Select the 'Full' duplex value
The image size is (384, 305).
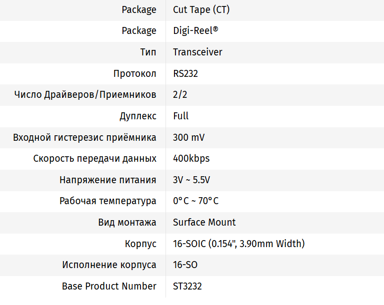tap(181, 116)
